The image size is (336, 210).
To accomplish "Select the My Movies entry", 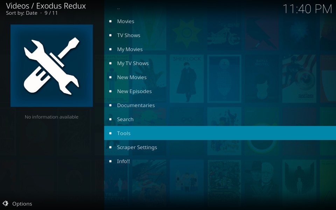I will (220, 49).
